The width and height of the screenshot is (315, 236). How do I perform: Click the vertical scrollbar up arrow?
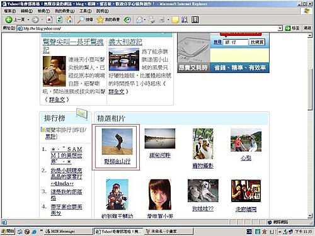pos(310,35)
